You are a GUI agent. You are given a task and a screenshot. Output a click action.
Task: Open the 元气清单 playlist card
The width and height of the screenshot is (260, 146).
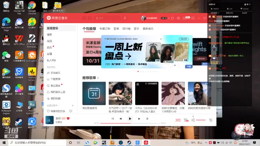pyautogui.click(x=120, y=93)
